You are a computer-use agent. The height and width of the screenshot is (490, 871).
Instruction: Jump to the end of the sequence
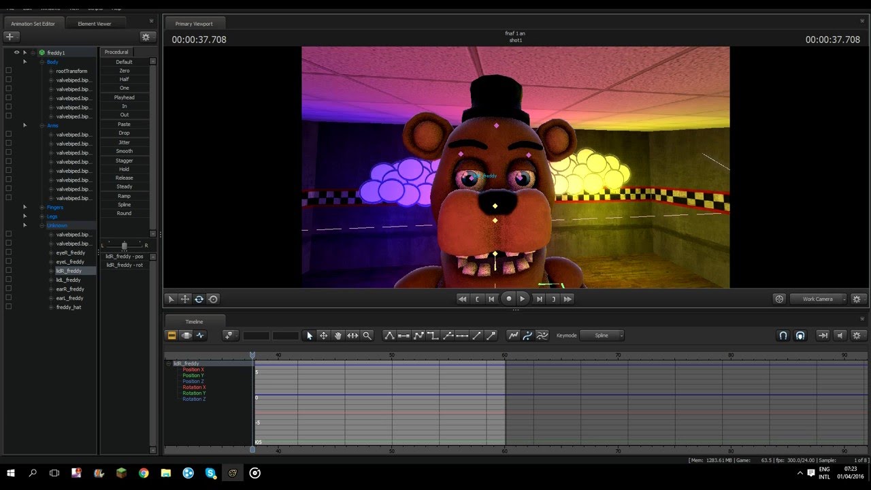tap(568, 299)
